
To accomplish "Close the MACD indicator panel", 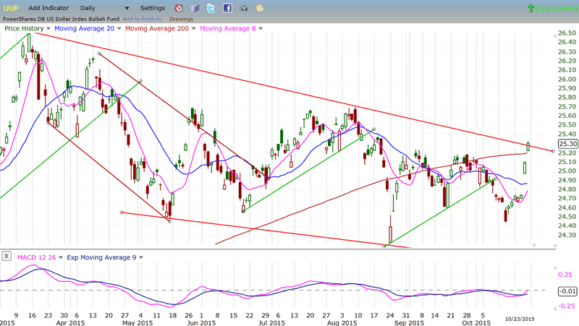I will [x=6, y=257].
